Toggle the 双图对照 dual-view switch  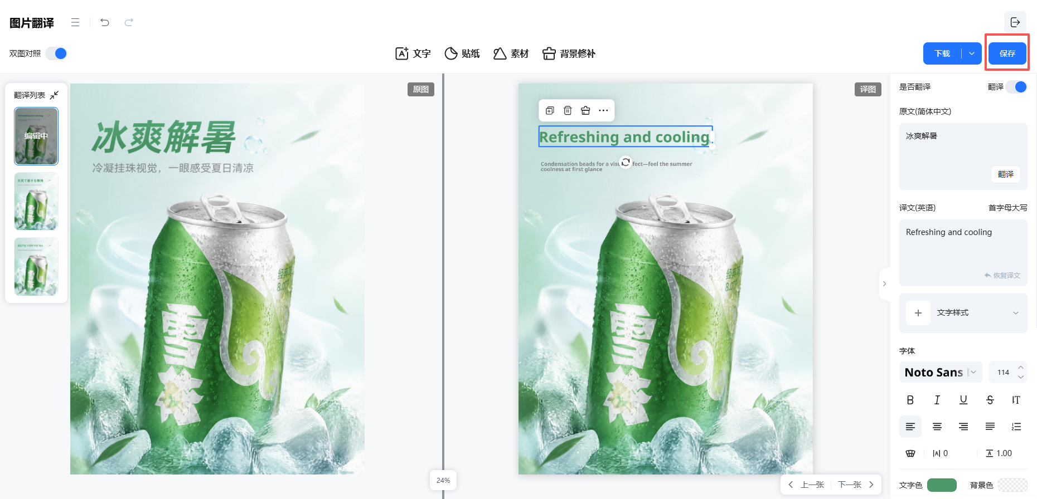(x=56, y=53)
